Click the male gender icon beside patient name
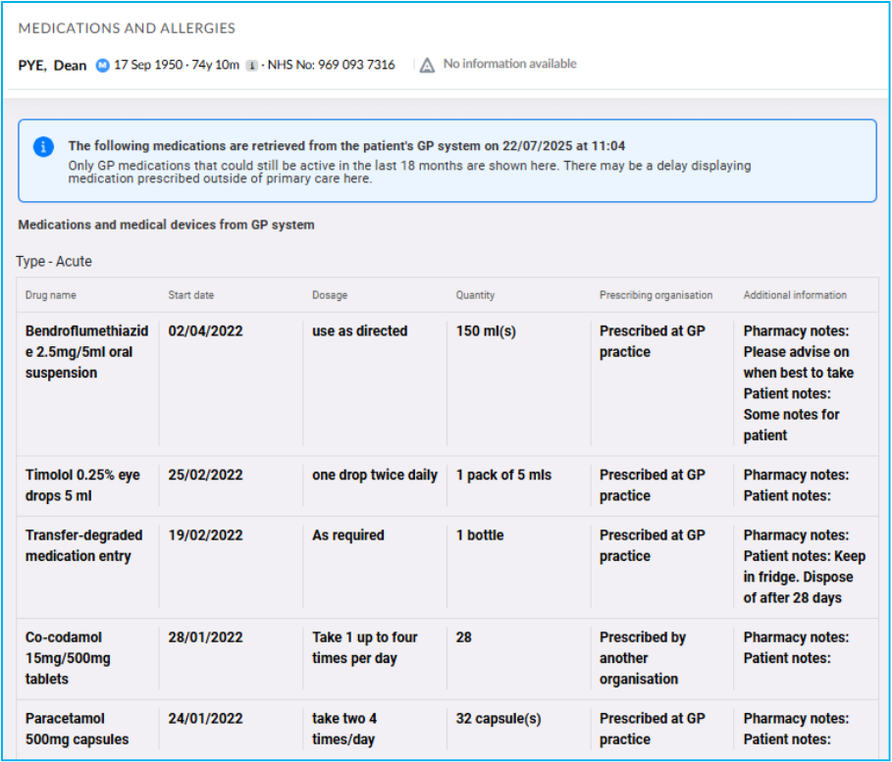This screenshot has height=762, width=892. [x=102, y=65]
